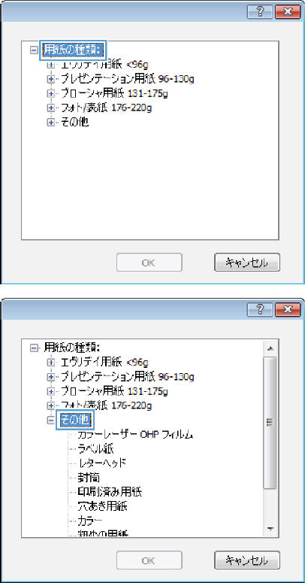Click the vertical scrollbar thumb

(270, 423)
